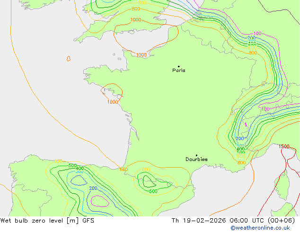Click the 1000 label on the Normandy coast
Image resolution: width=300 pixels, height=232 pixels.
[141, 55]
